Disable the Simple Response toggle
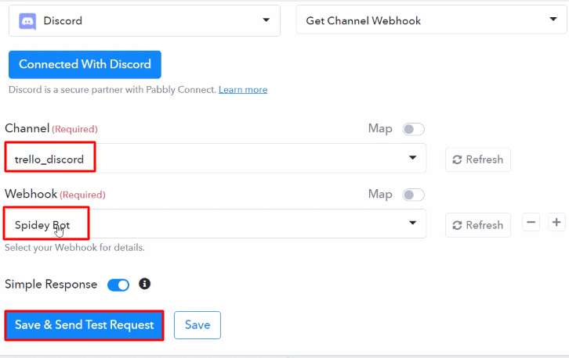The height and width of the screenshot is (358, 569). coord(118,285)
